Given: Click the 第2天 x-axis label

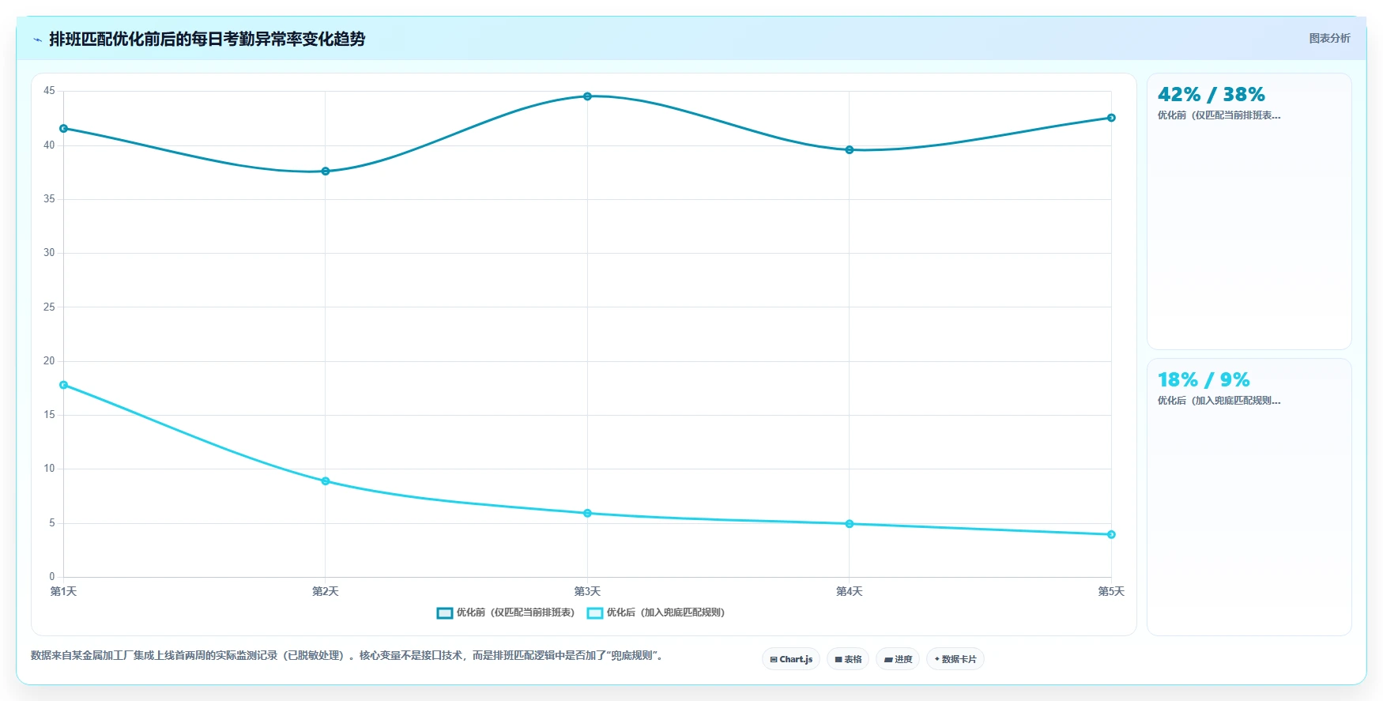Looking at the screenshot, I should point(326,591).
